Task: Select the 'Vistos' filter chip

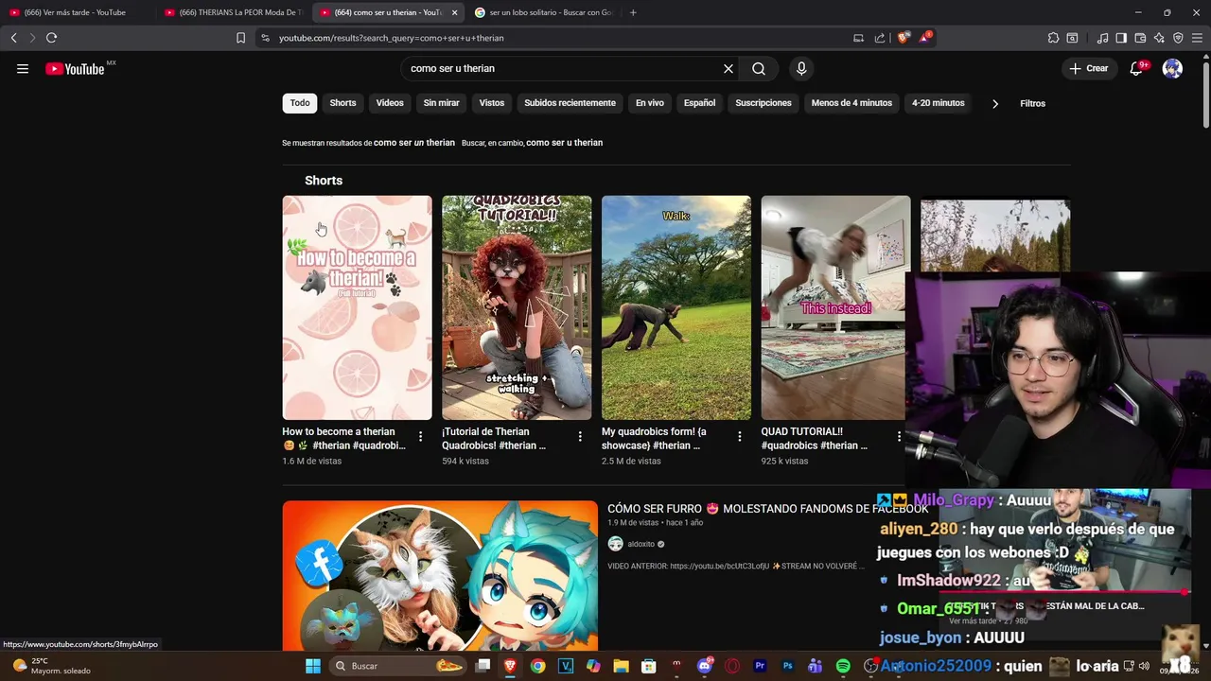Action: click(x=492, y=103)
